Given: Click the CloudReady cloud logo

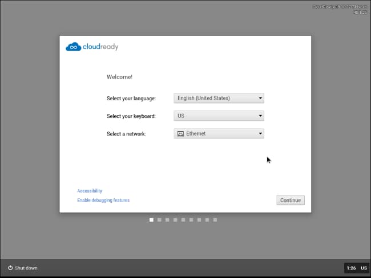Looking at the screenshot, I should pos(74,47).
